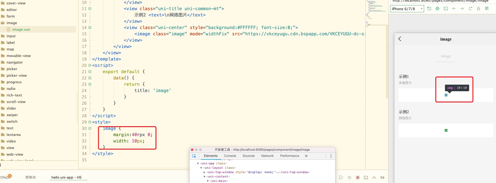The width and height of the screenshot is (496, 183).
Task: Click the new terminal icon in console bar
Action: 366,178
